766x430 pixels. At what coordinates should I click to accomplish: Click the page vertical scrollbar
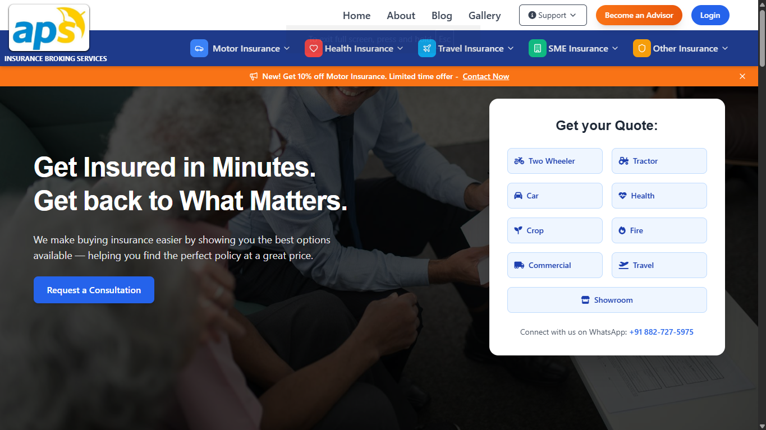[x=762, y=39]
